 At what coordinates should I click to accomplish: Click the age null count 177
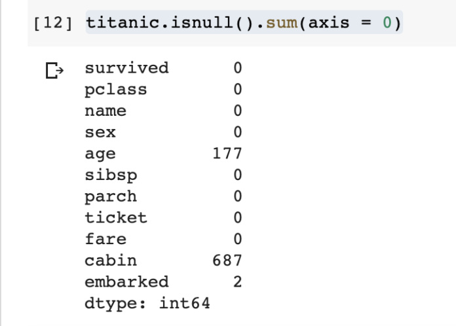click(x=227, y=153)
